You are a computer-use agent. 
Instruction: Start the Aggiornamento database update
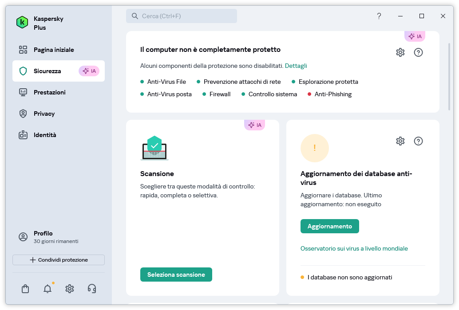tap(330, 226)
